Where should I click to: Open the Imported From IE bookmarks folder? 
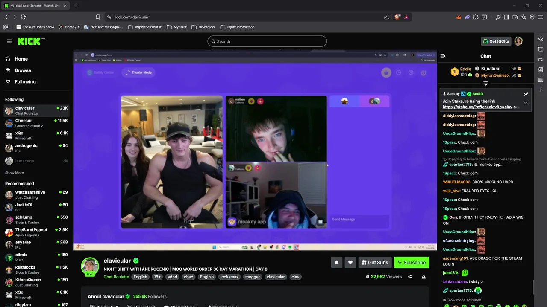[145, 27]
